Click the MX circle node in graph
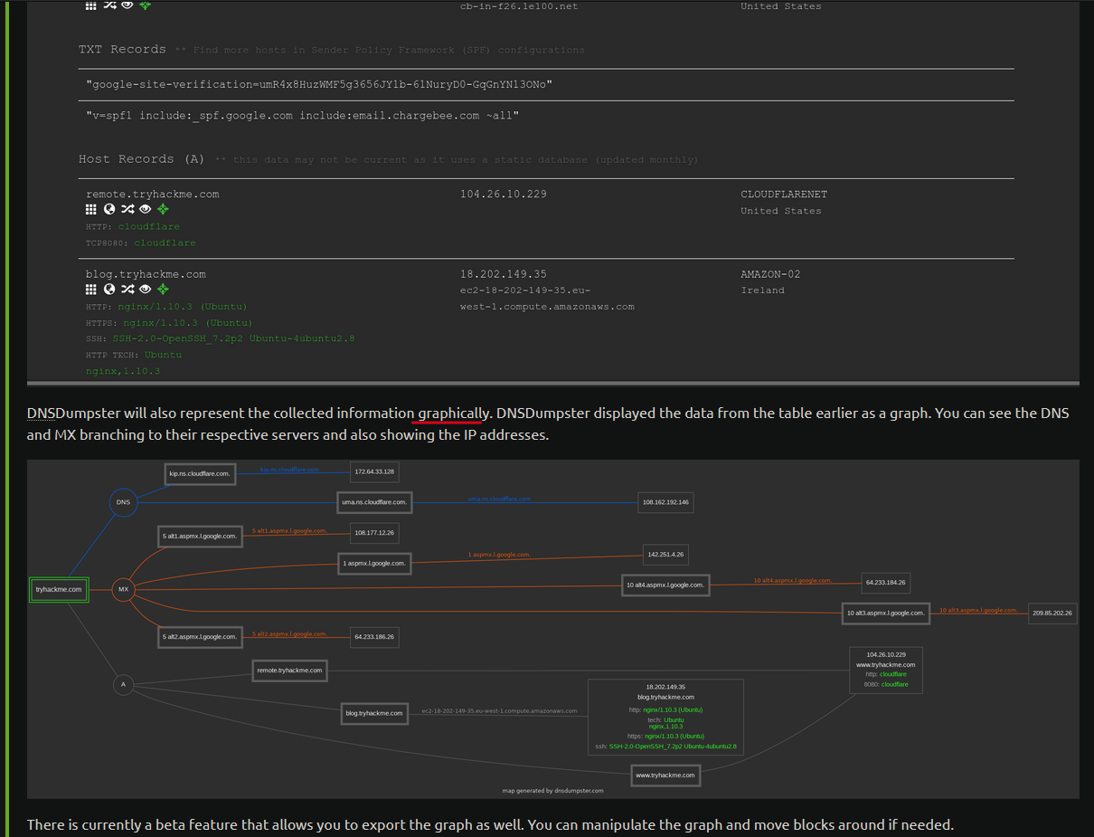 click(124, 590)
